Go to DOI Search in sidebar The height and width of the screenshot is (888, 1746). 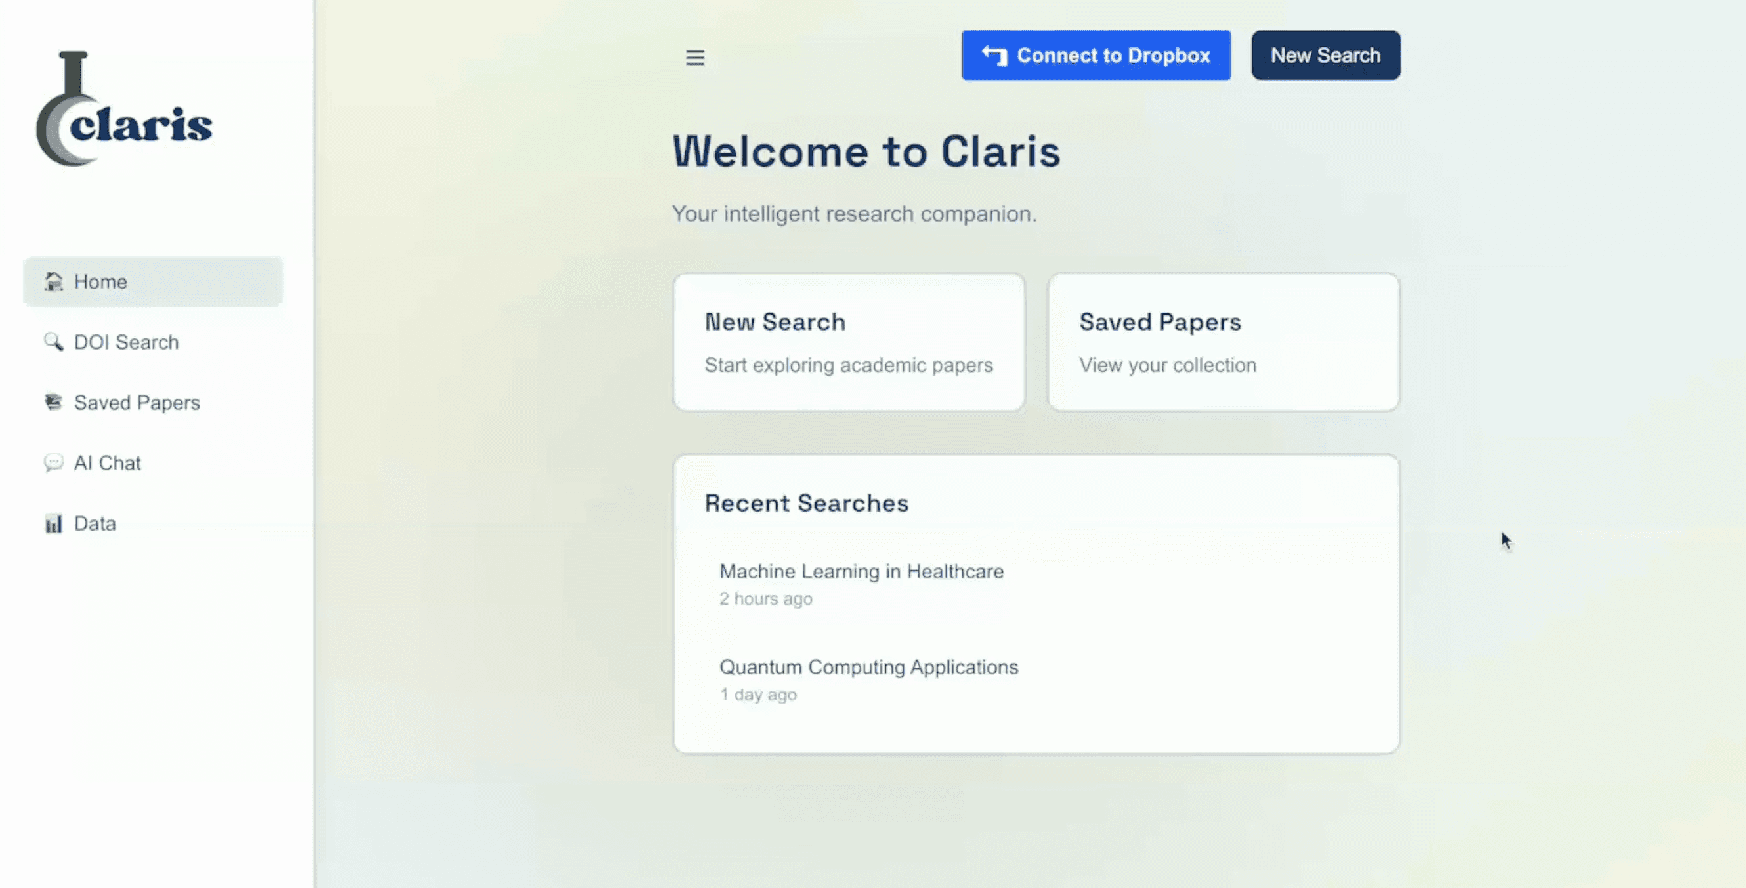tap(153, 342)
